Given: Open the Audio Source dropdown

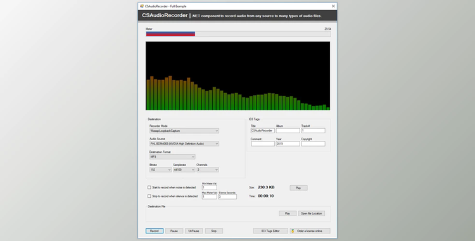Looking at the screenshot, I should click(184, 143).
